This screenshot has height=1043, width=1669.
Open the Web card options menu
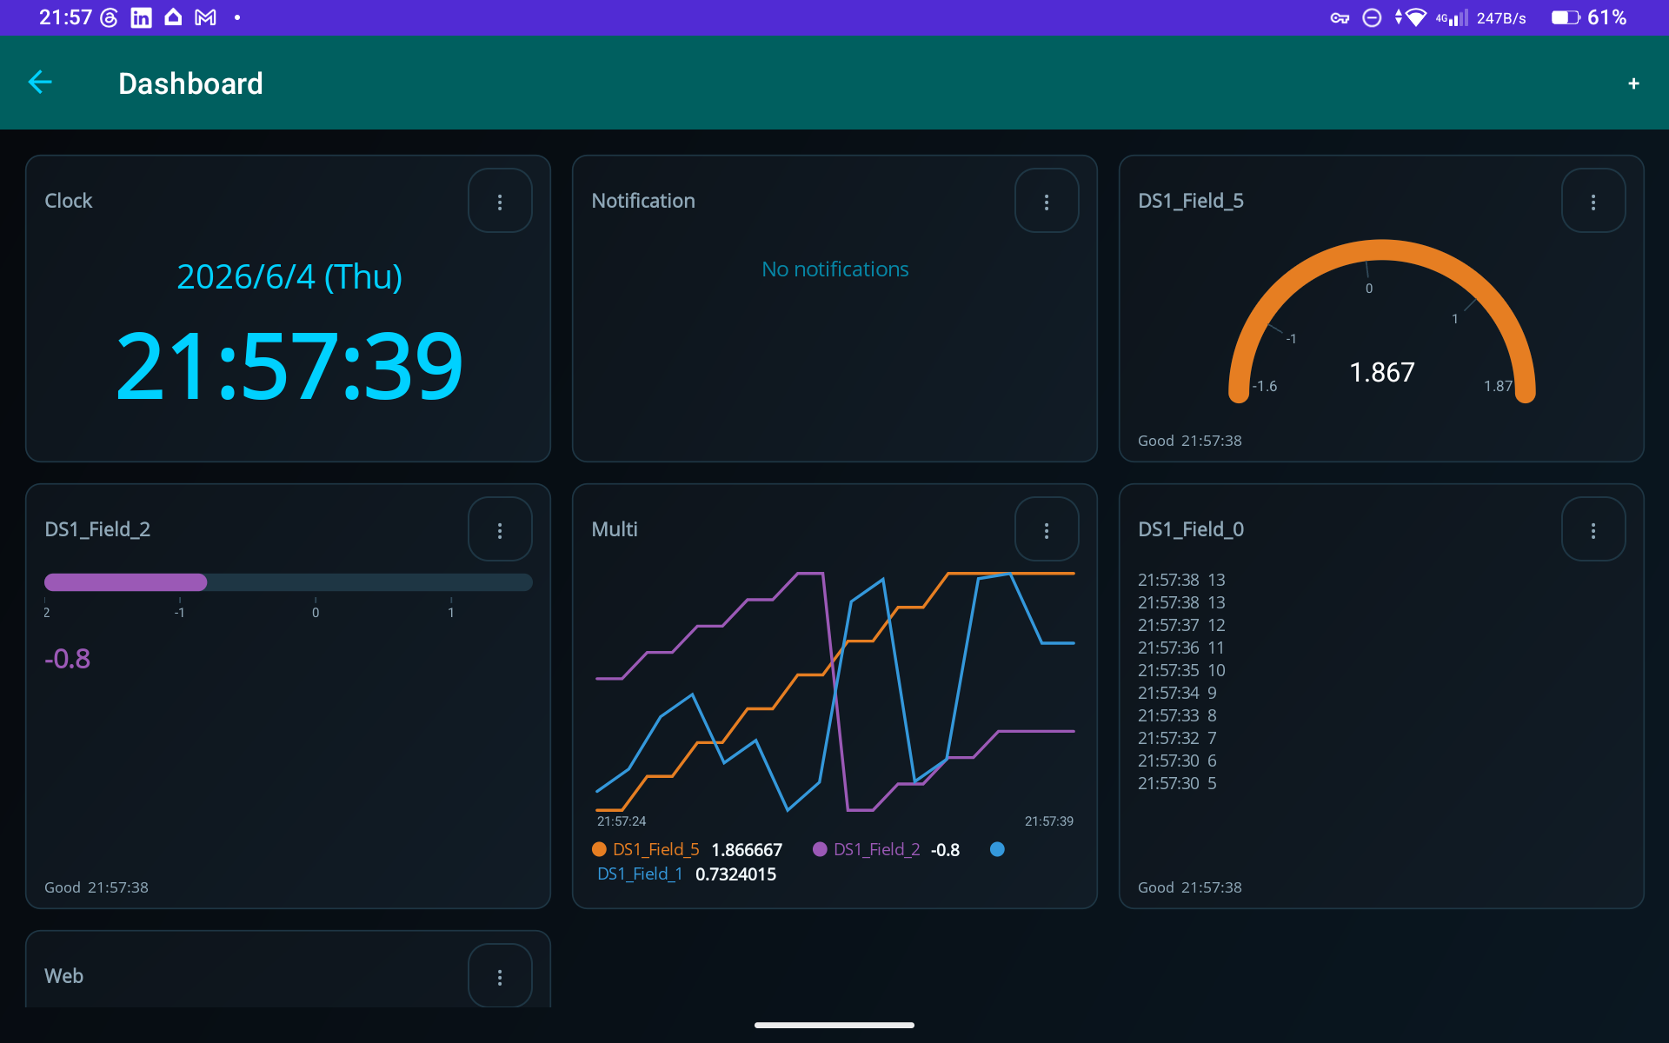pos(500,976)
